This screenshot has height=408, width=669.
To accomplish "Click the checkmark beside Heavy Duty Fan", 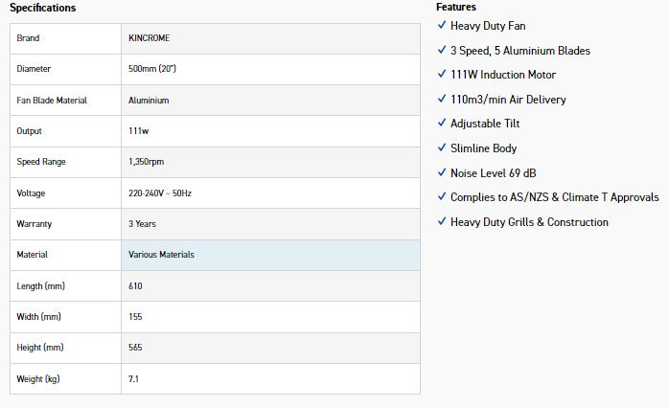I will coord(441,26).
